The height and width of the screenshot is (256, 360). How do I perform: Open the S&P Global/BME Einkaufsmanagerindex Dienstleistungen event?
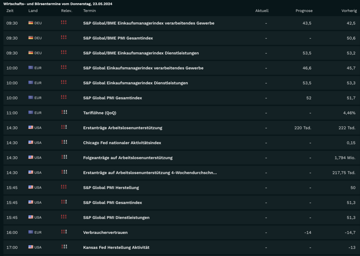point(141,53)
